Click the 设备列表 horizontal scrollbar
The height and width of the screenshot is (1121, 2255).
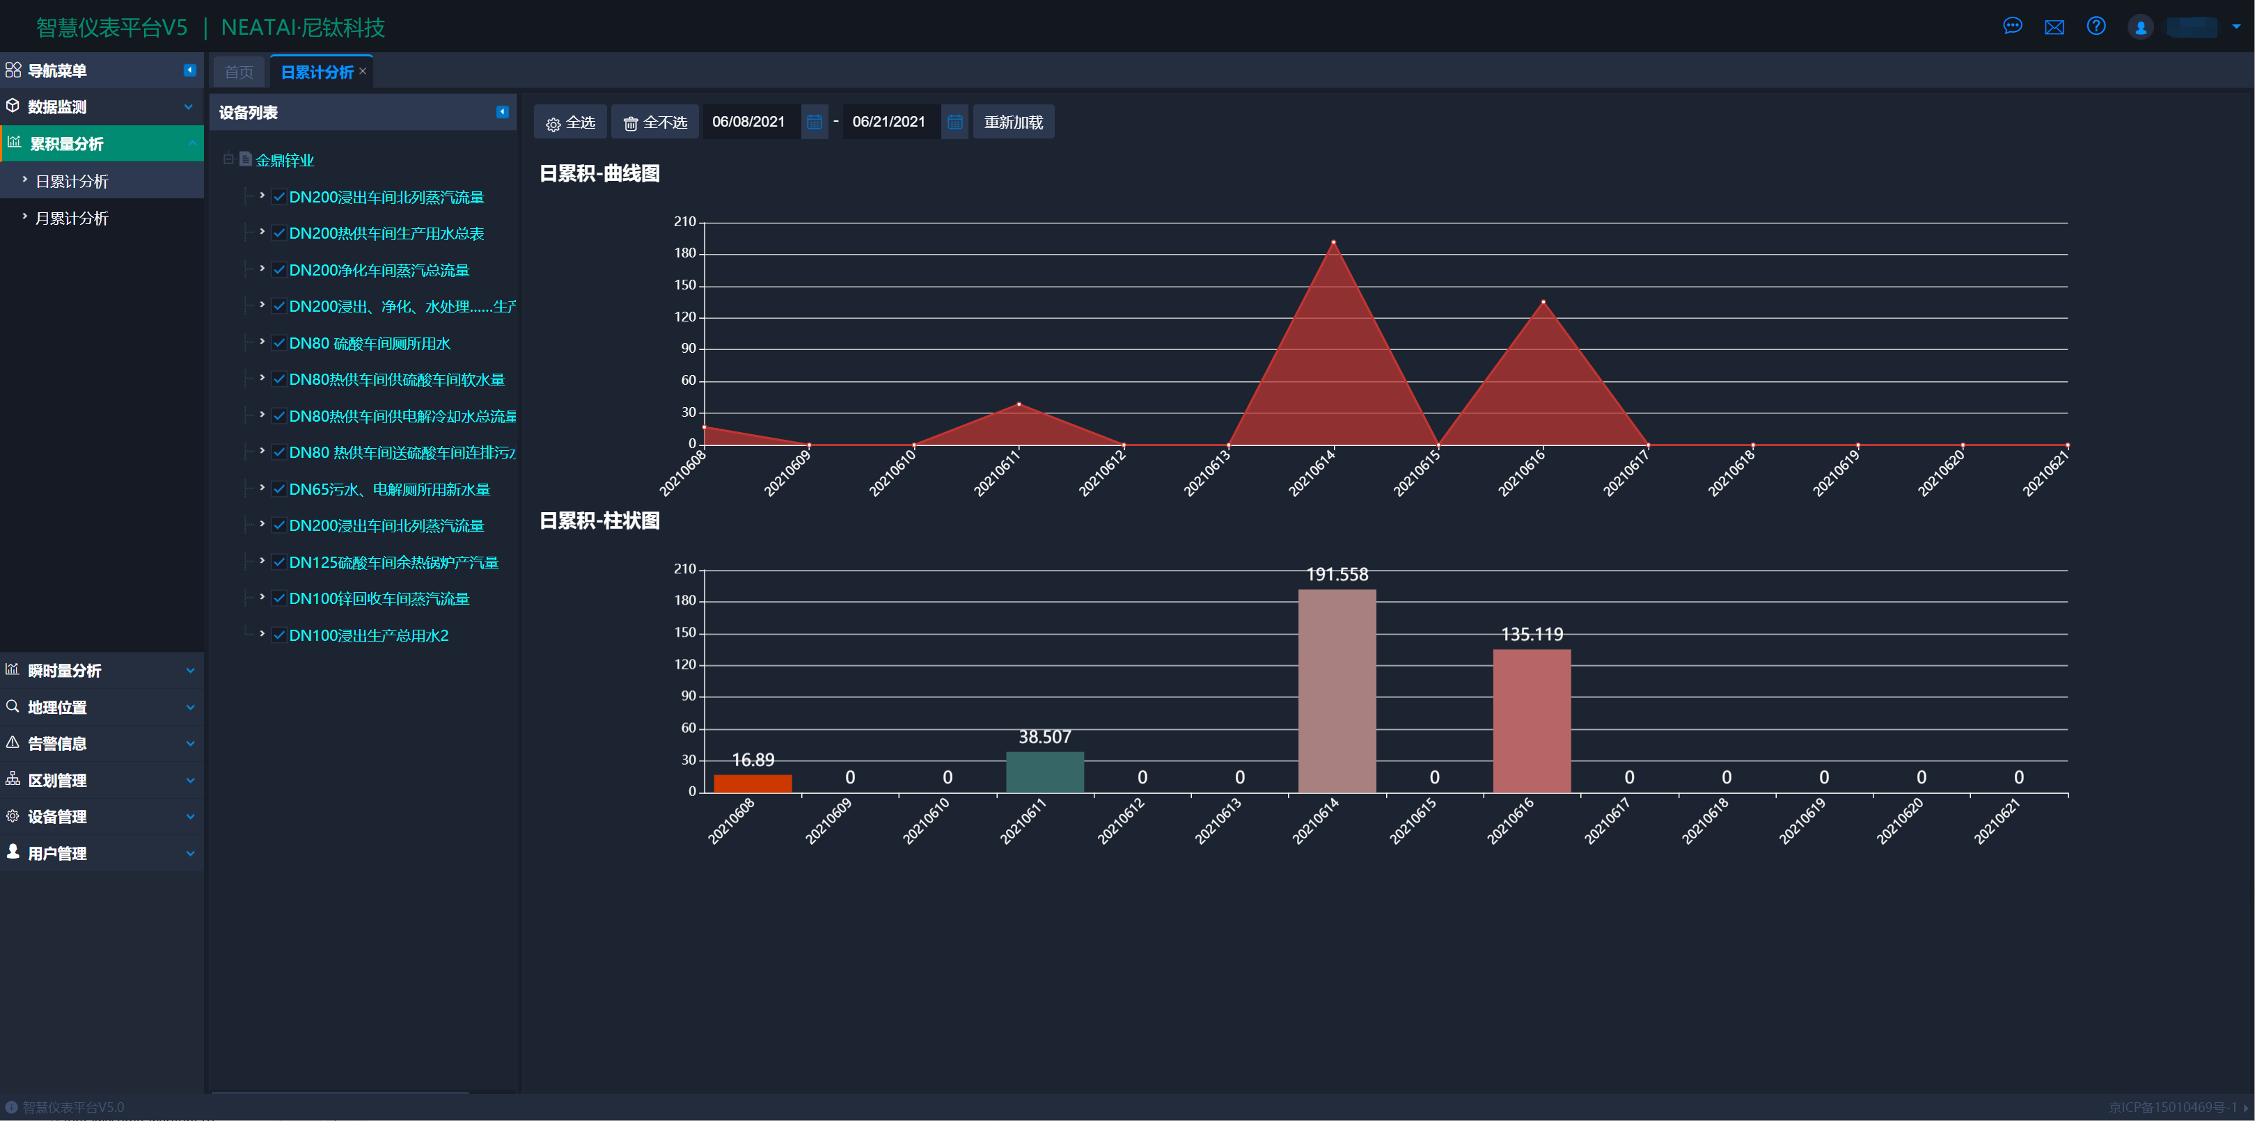340,1092
